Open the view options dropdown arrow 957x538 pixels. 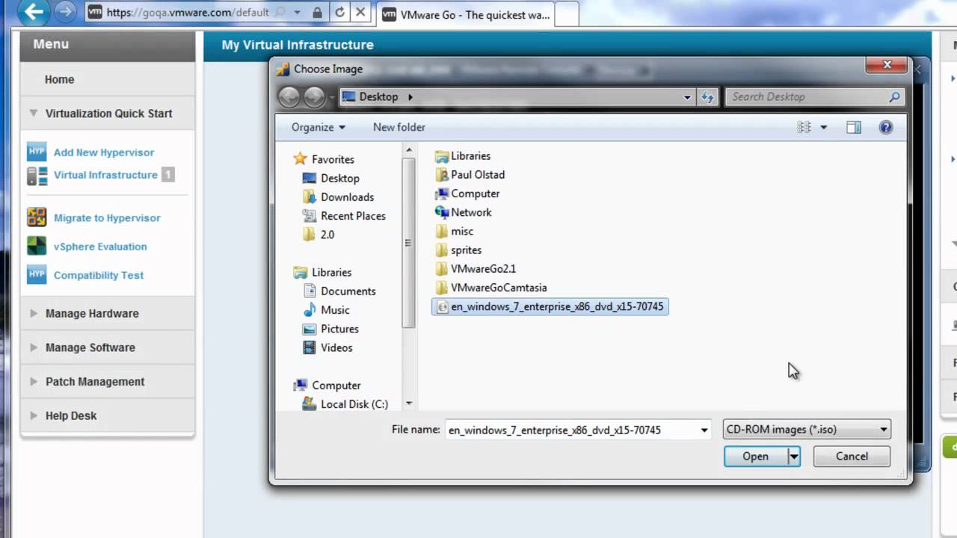pyautogui.click(x=824, y=127)
